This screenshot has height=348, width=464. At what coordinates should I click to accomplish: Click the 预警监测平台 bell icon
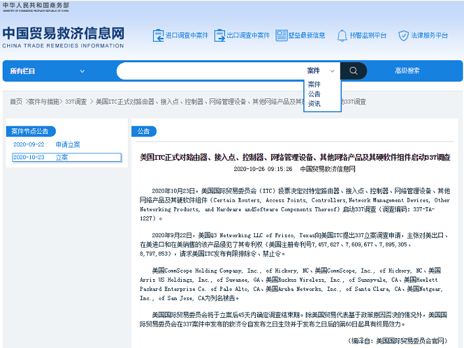click(x=342, y=36)
